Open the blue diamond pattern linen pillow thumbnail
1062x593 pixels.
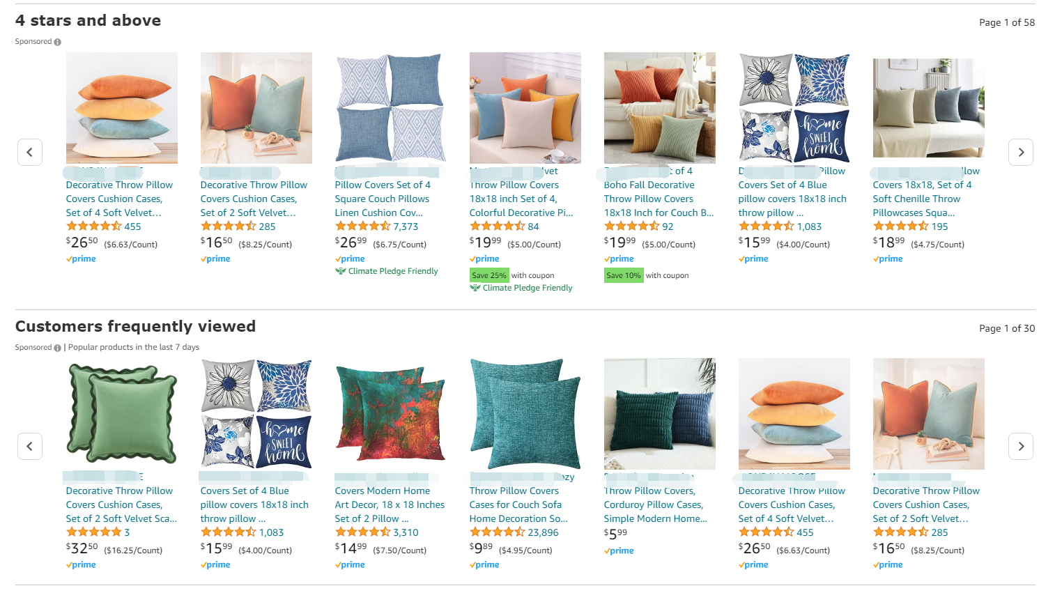[x=391, y=107]
